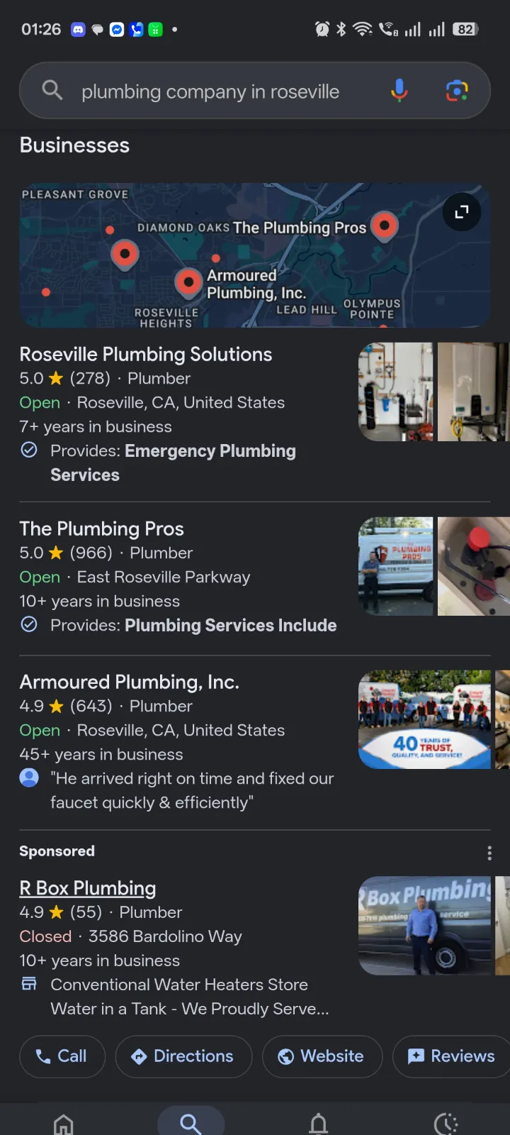Tap the Wi-Fi icon in status bar
Image resolution: width=510 pixels, height=1135 pixels.
point(363,29)
